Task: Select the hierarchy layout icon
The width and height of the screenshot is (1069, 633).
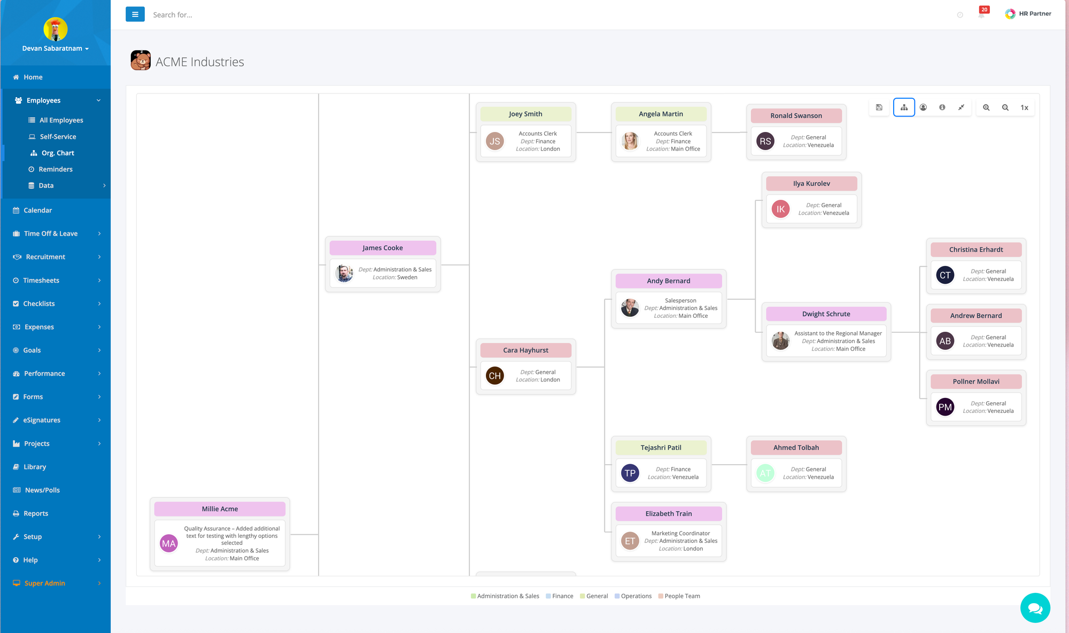Action: 904,107
